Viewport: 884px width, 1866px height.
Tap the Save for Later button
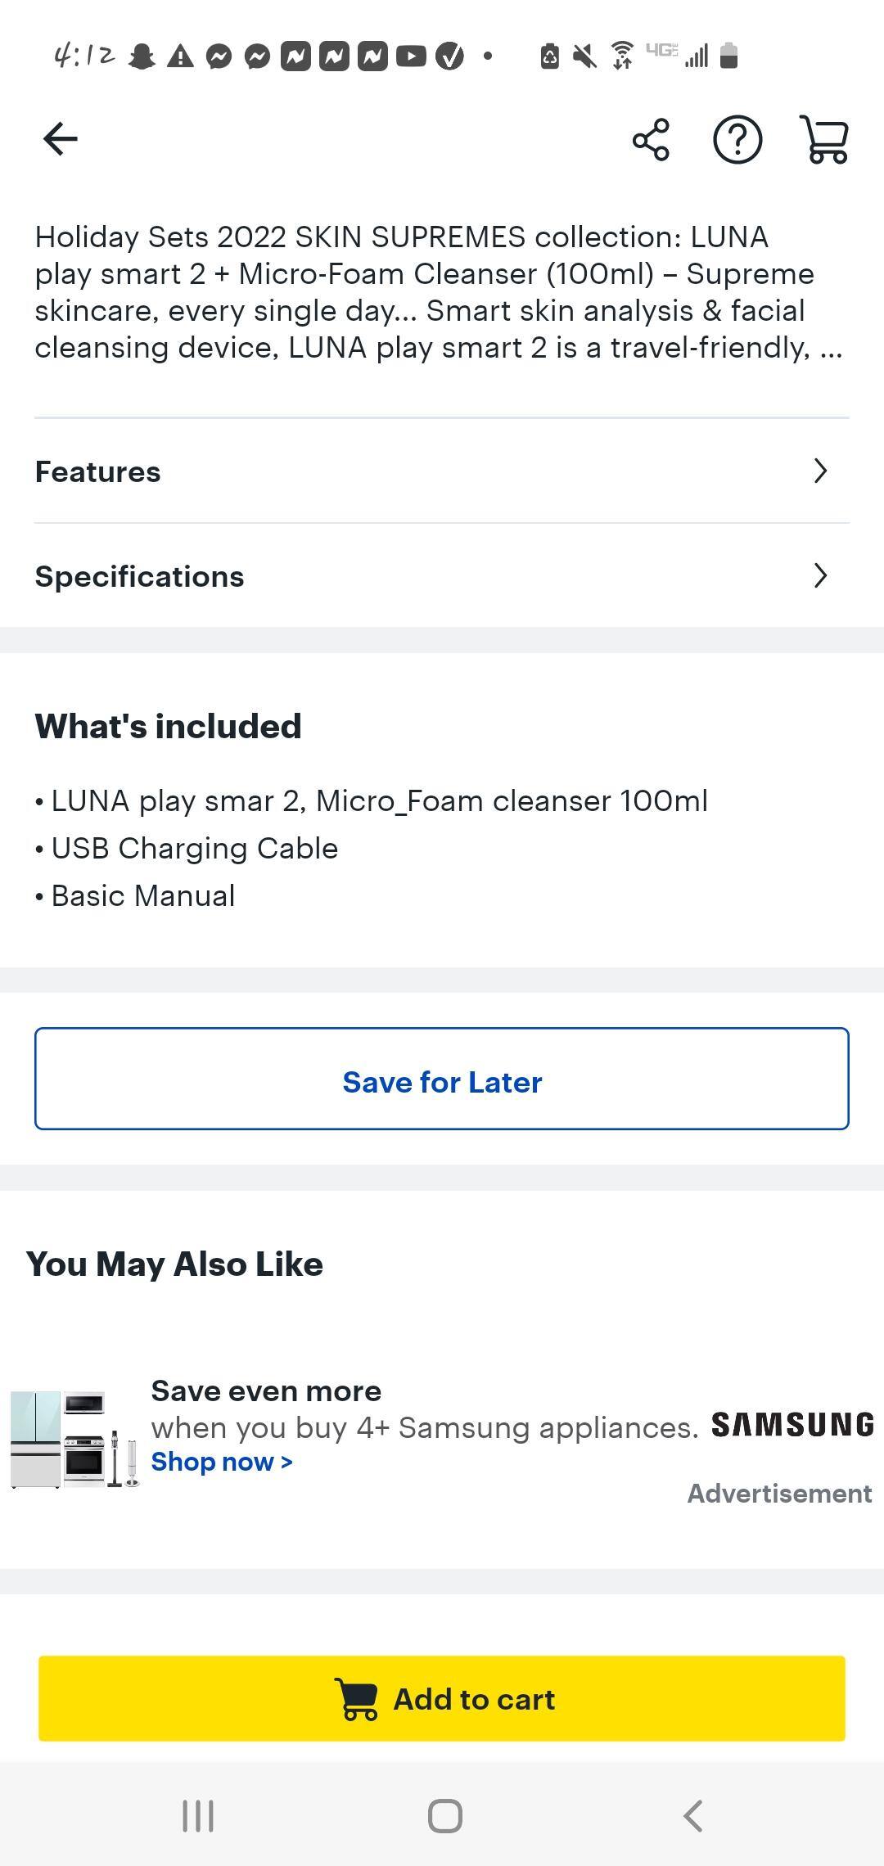tap(442, 1080)
